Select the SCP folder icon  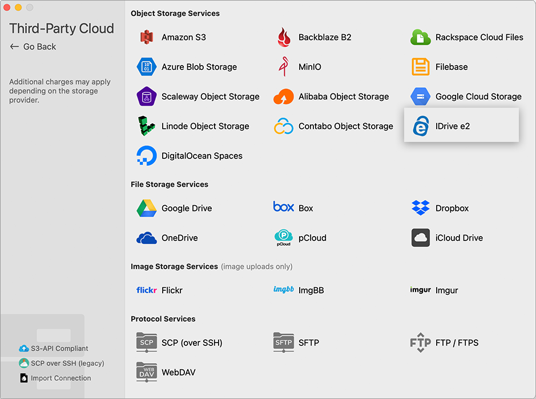pos(147,343)
